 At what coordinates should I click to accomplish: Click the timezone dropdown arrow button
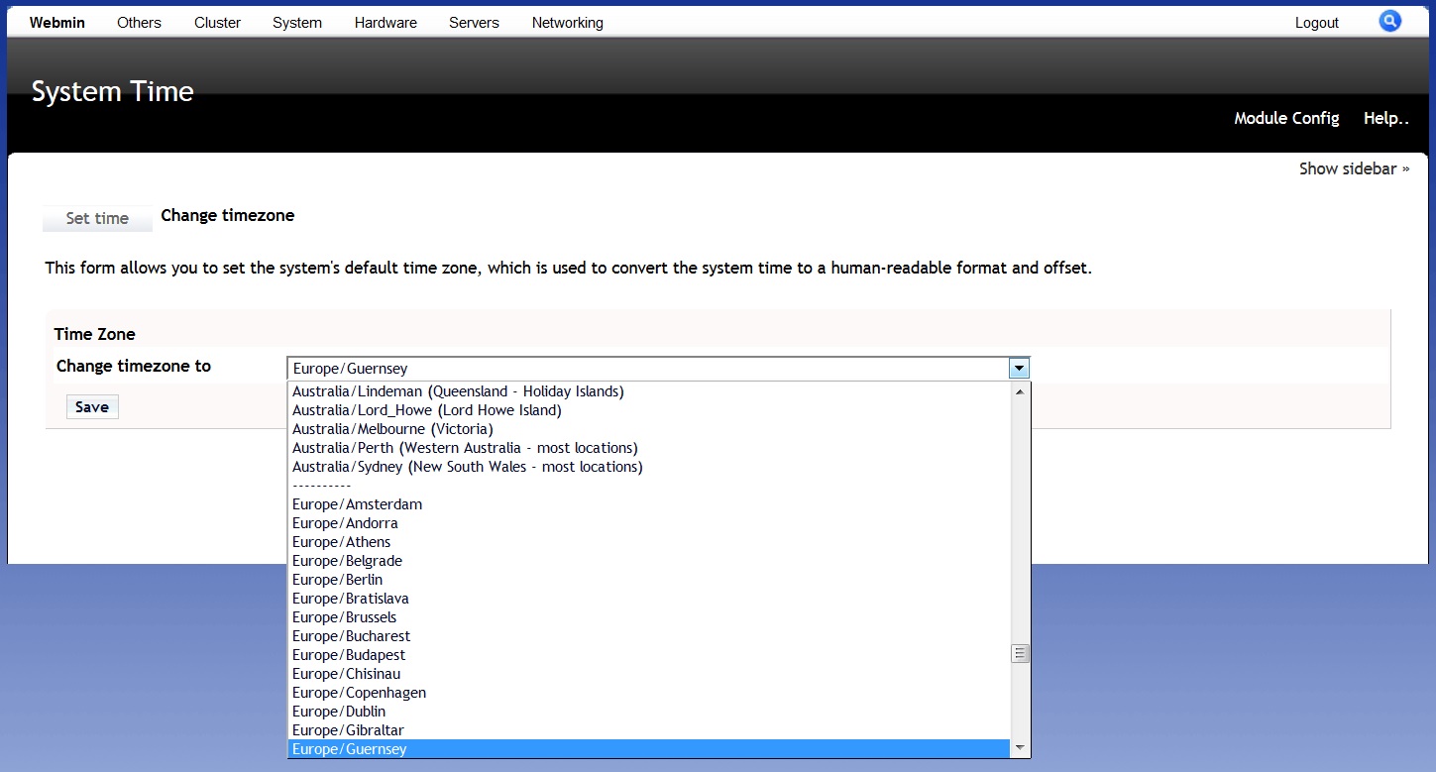click(x=1018, y=369)
